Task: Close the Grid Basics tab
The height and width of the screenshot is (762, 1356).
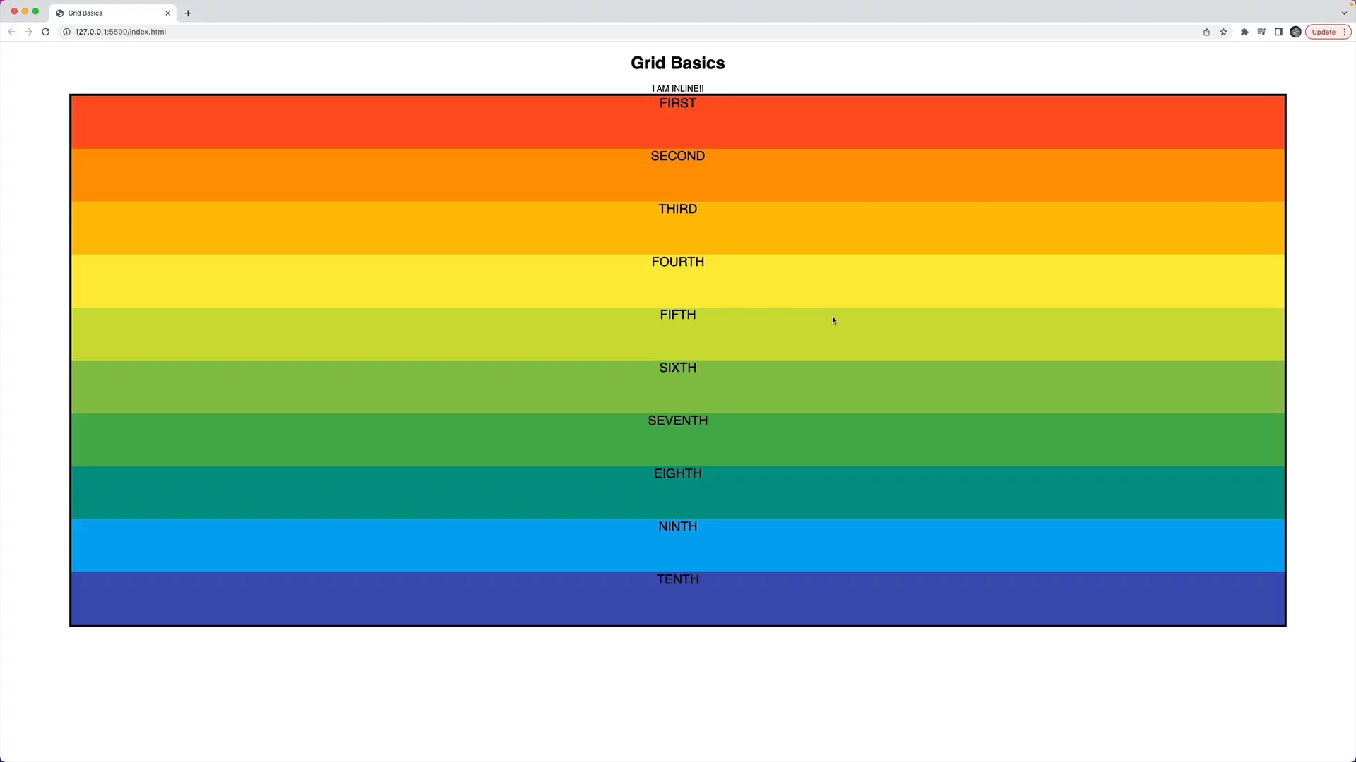Action: (168, 13)
